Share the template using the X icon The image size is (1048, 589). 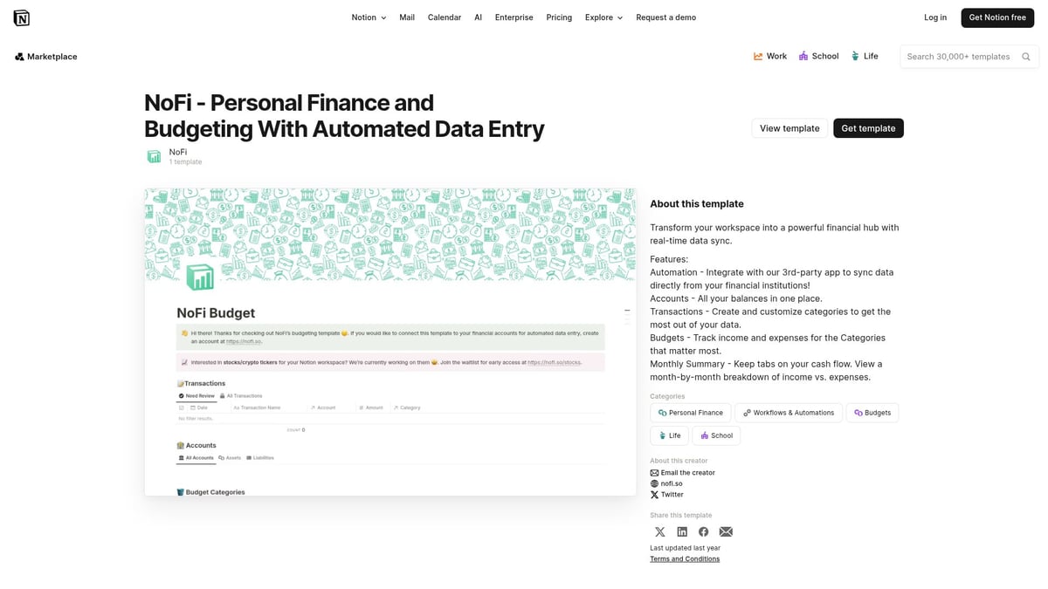[x=660, y=531]
